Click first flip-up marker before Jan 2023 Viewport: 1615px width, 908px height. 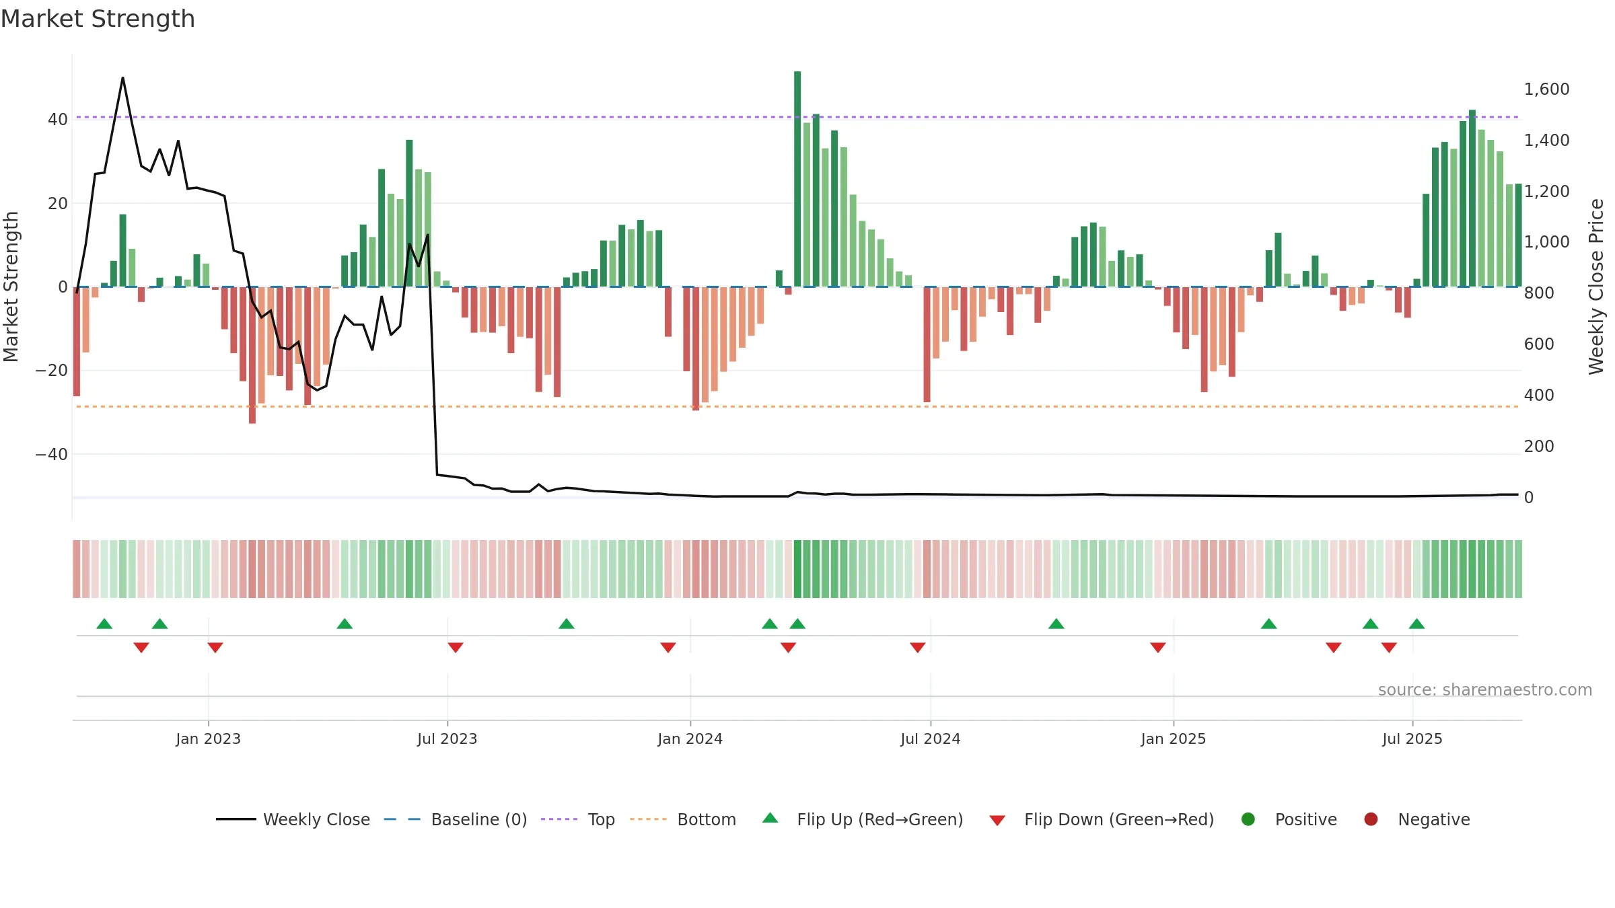pos(104,623)
